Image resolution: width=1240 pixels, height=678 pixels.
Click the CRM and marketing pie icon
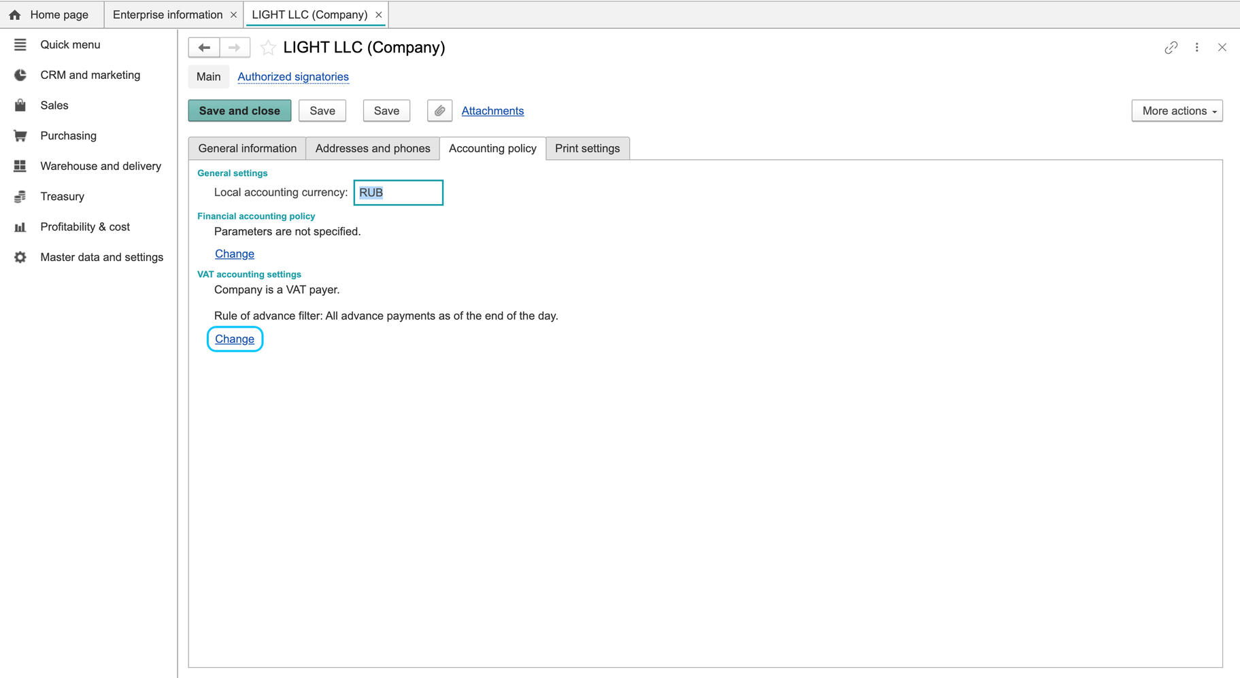[20, 75]
